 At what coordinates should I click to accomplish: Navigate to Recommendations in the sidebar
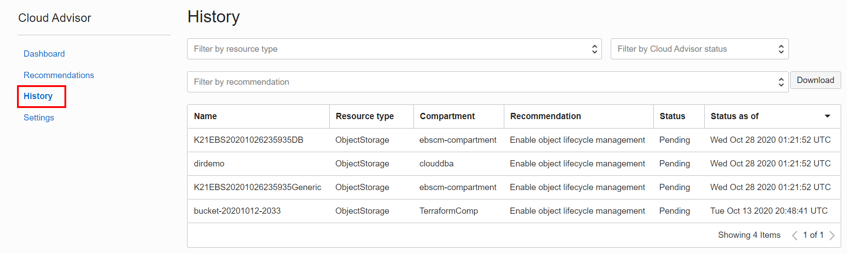point(59,75)
